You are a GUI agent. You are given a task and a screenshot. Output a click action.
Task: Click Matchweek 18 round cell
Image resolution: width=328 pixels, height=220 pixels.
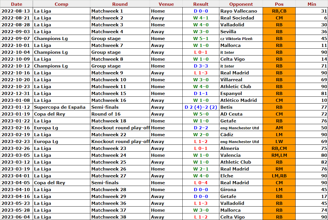120,121
